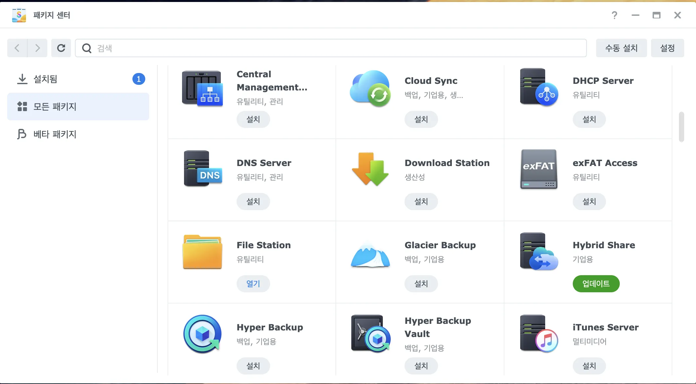Screen dimensions: 696x384
Task: Click the installed download icon in sidebar
Action: coord(22,79)
